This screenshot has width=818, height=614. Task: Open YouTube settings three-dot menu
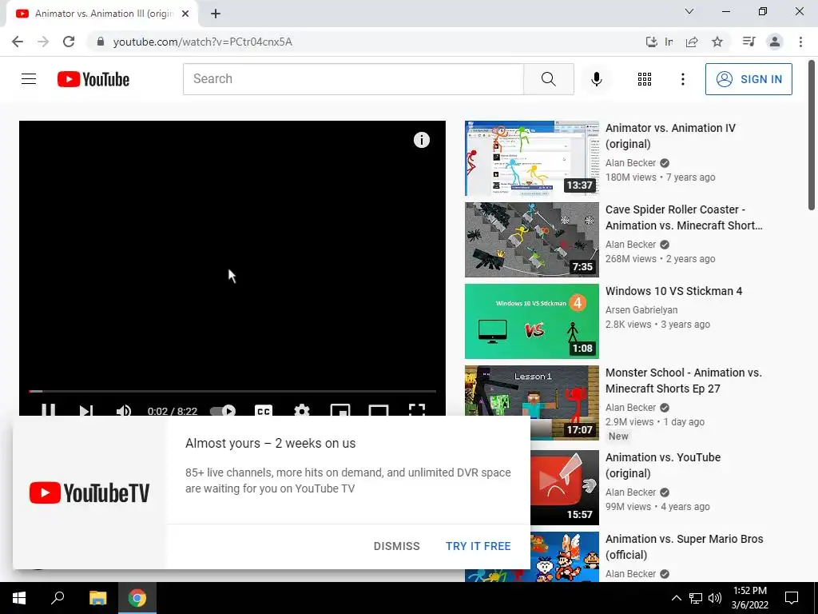(682, 79)
